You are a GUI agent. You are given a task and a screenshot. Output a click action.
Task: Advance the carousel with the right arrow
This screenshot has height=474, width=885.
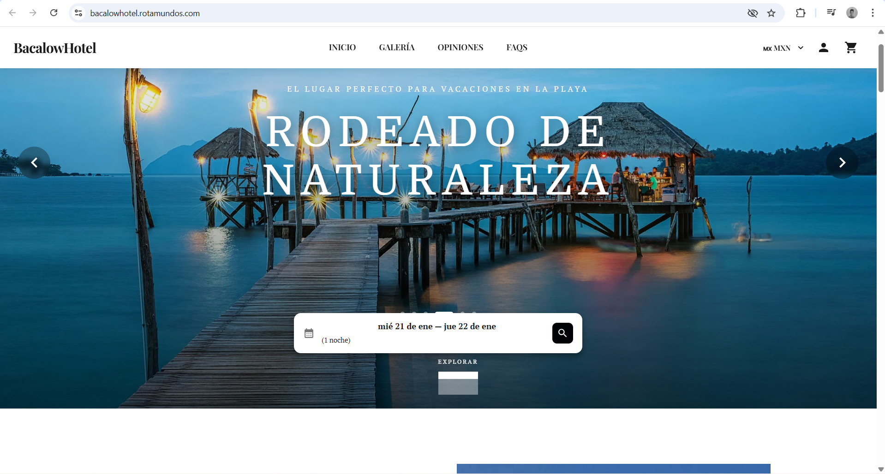tap(842, 162)
